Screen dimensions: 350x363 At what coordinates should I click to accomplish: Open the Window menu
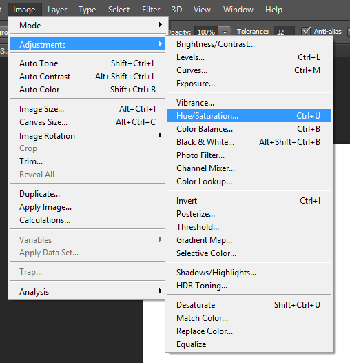click(238, 10)
